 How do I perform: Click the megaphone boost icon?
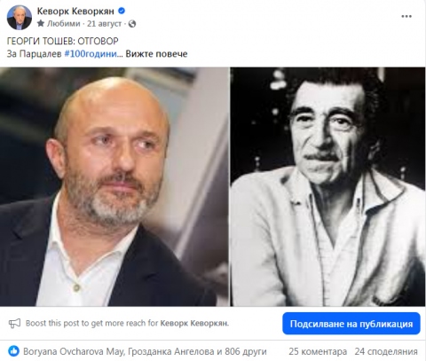[15, 323]
